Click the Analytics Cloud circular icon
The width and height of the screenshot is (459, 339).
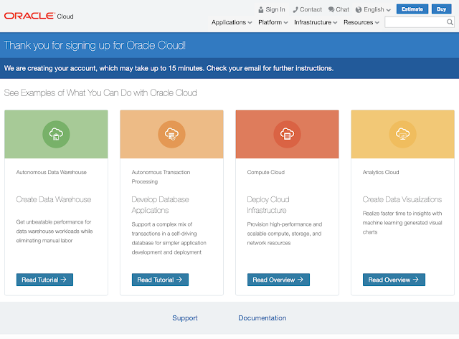pos(402,134)
